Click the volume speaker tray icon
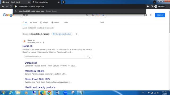 (158, 93)
